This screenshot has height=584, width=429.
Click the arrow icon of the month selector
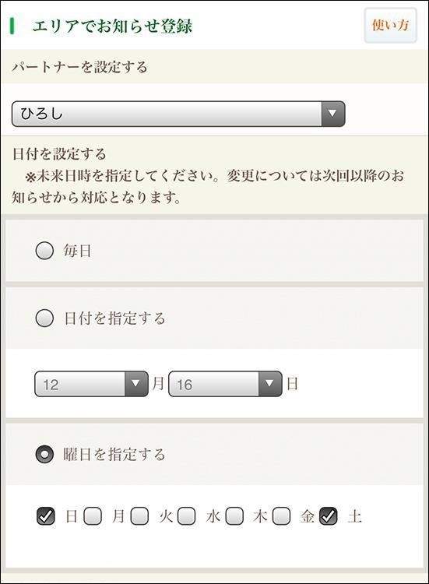click(x=136, y=384)
